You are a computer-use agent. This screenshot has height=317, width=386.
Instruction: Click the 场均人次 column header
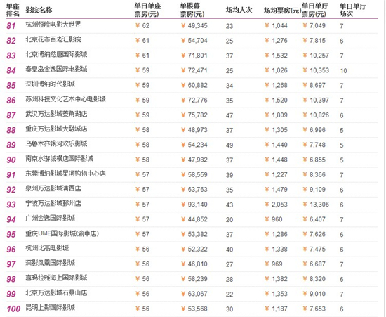239,10
